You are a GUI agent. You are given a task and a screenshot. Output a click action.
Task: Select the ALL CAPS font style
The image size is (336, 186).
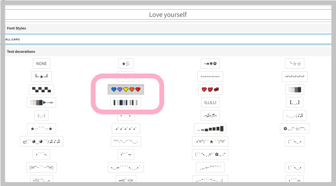click(12, 39)
